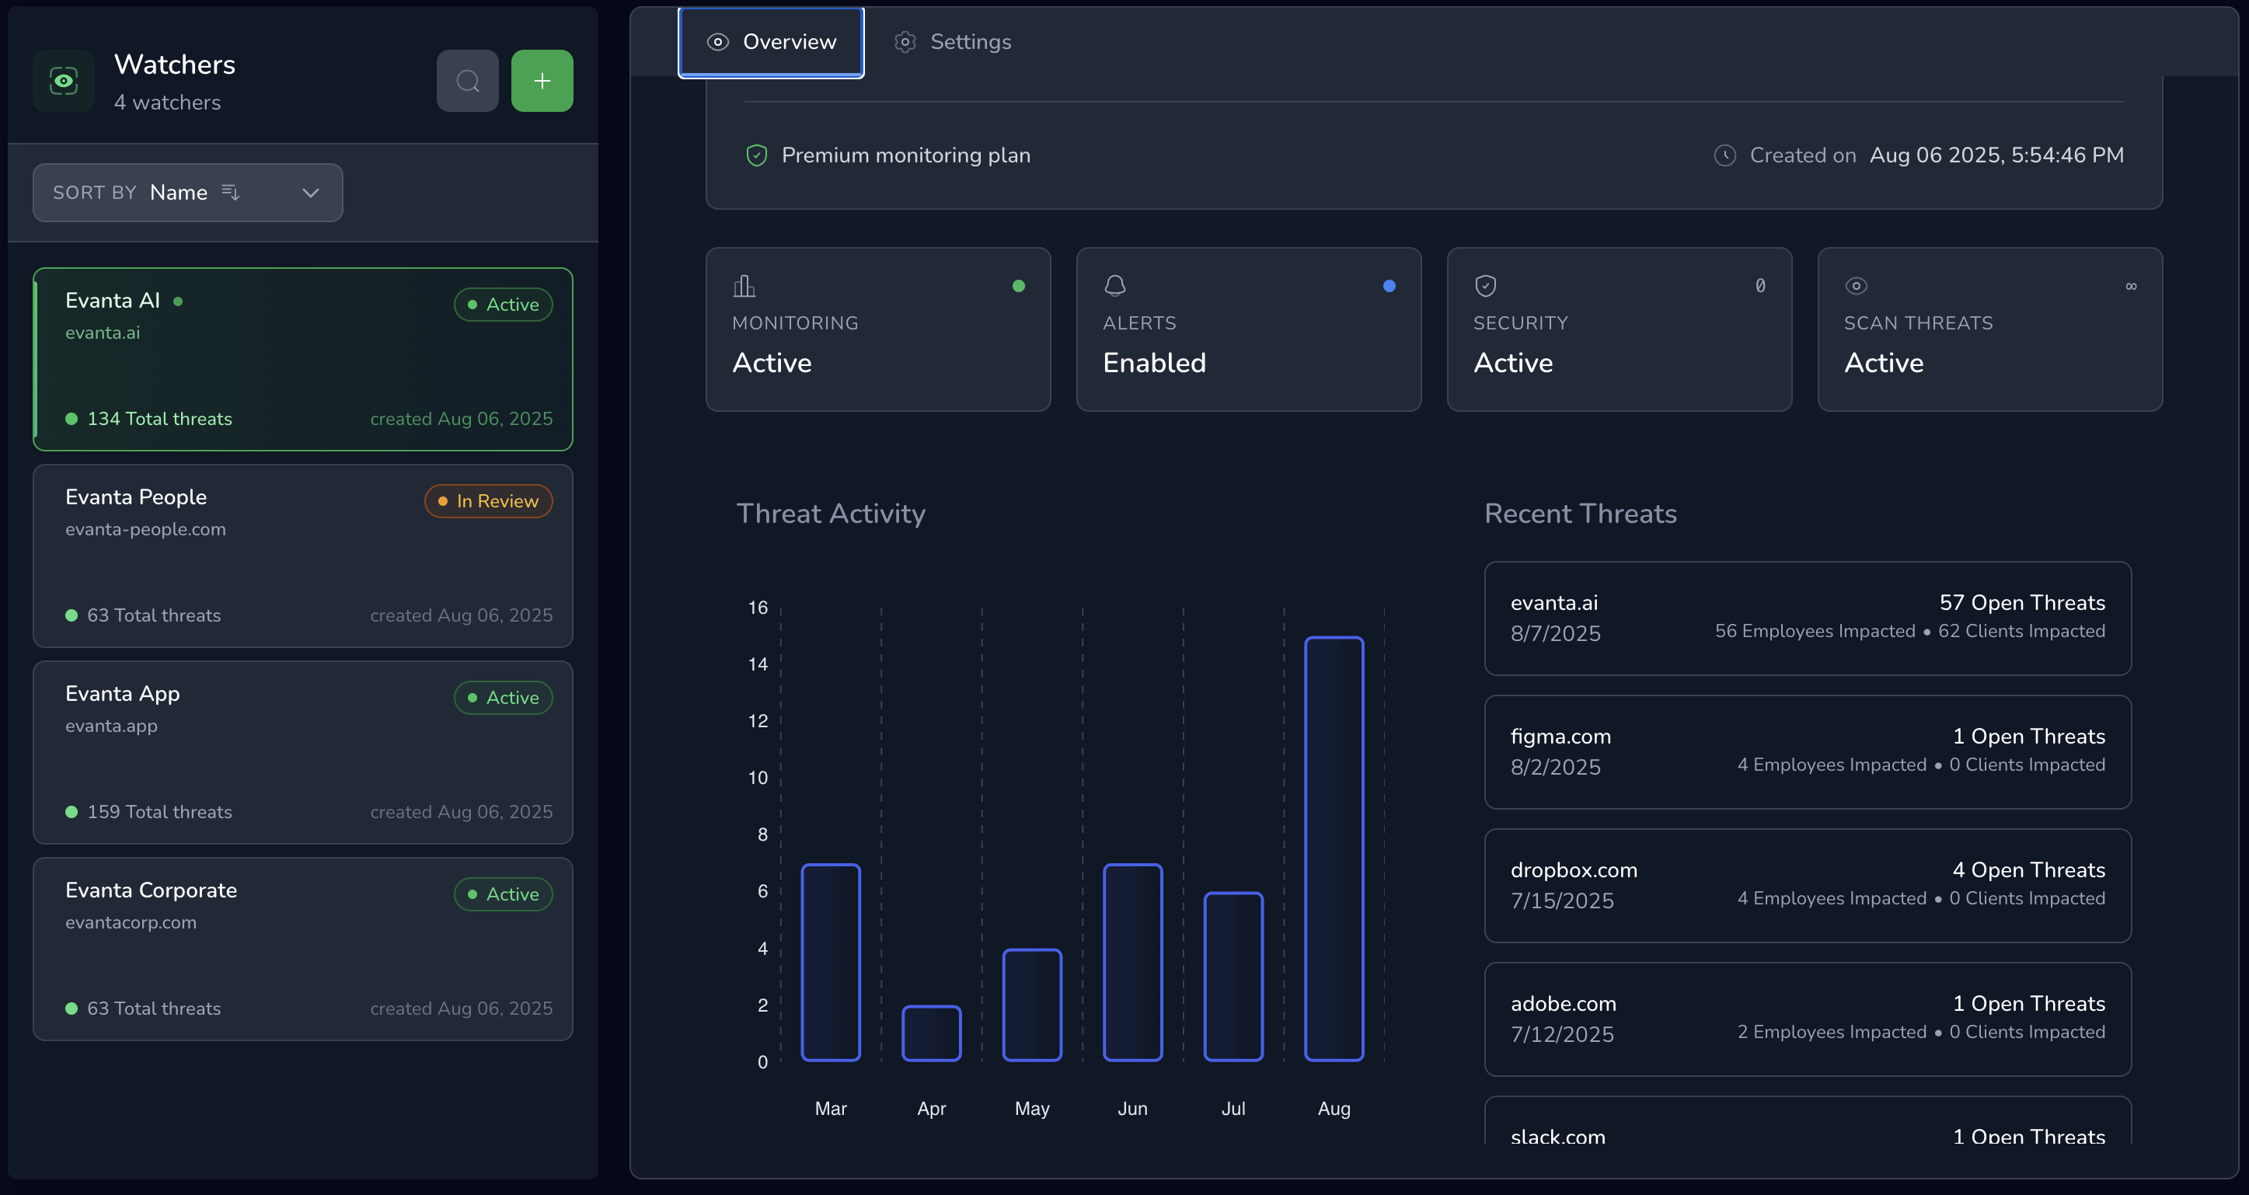Click the clock icon next to Created on
Screen dimensions: 2249x1195
point(1724,155)
